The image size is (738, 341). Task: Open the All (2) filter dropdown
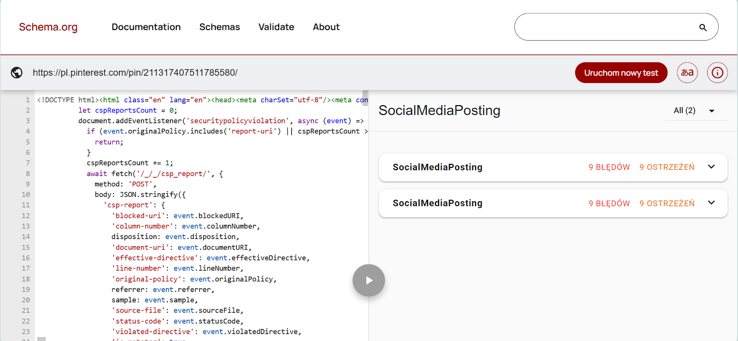[696, 111]
